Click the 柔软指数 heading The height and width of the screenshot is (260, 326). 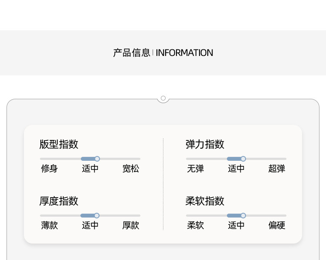point(205,201)
